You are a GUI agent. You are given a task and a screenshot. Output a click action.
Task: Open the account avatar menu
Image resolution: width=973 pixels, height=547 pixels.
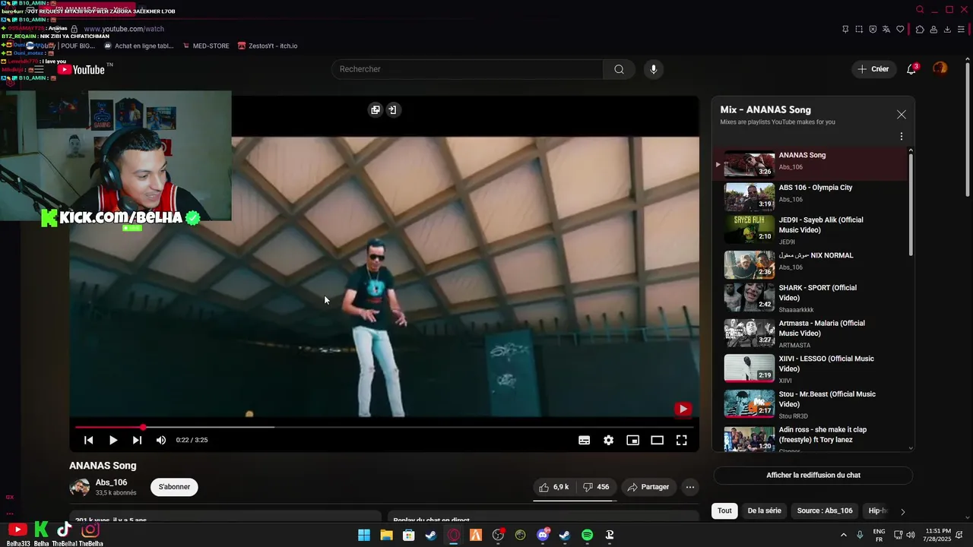coord(940,69)
